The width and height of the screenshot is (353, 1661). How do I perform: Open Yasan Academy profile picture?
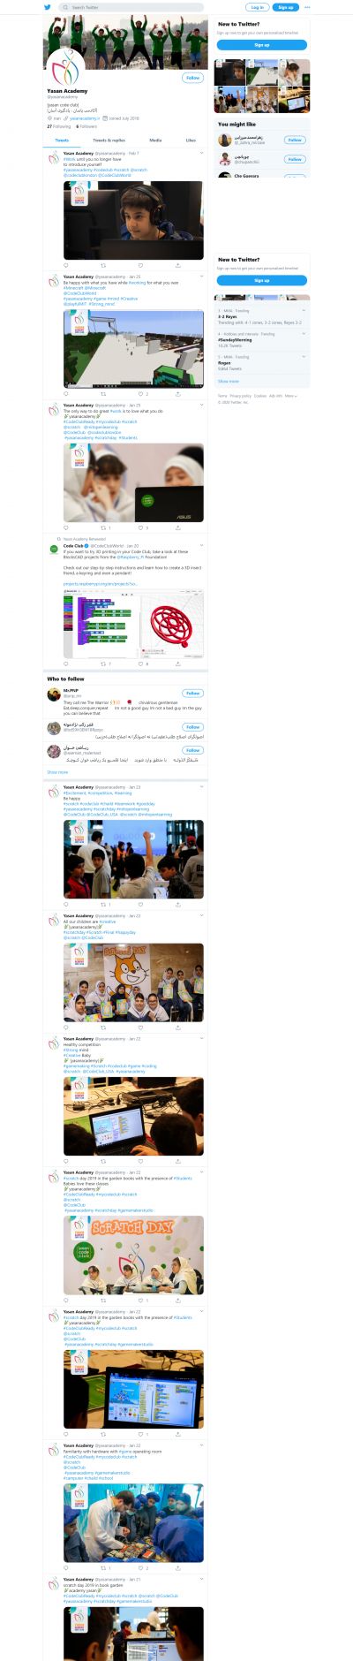tap(66, 69)
